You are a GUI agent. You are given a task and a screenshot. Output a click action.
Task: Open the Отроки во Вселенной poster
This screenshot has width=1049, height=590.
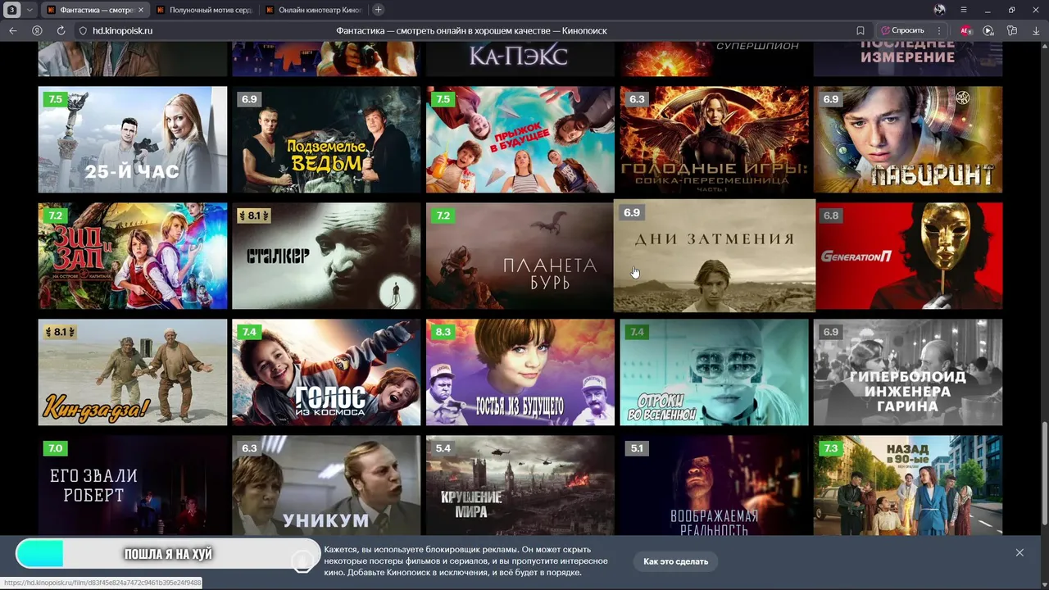click(714, 372)
